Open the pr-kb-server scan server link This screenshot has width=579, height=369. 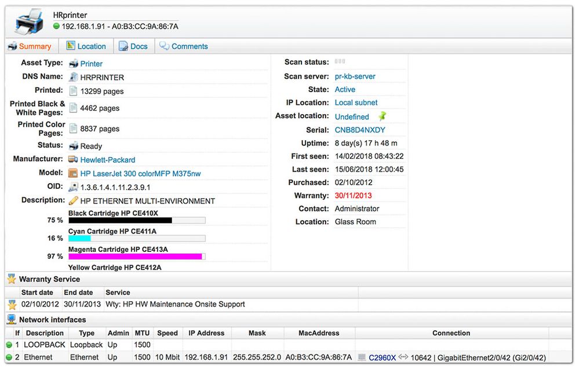click(x=355, y=76)
